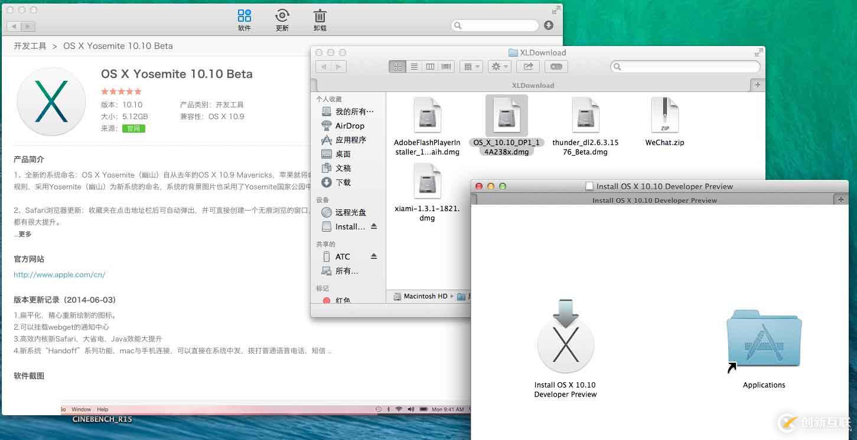Go forward in the app store window

[x=28, y=27]
